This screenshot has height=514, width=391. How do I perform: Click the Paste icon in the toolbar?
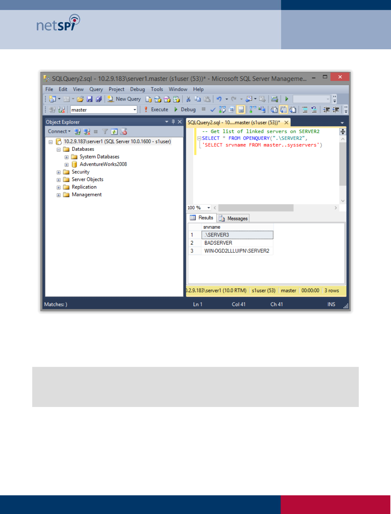pos(207,99)
